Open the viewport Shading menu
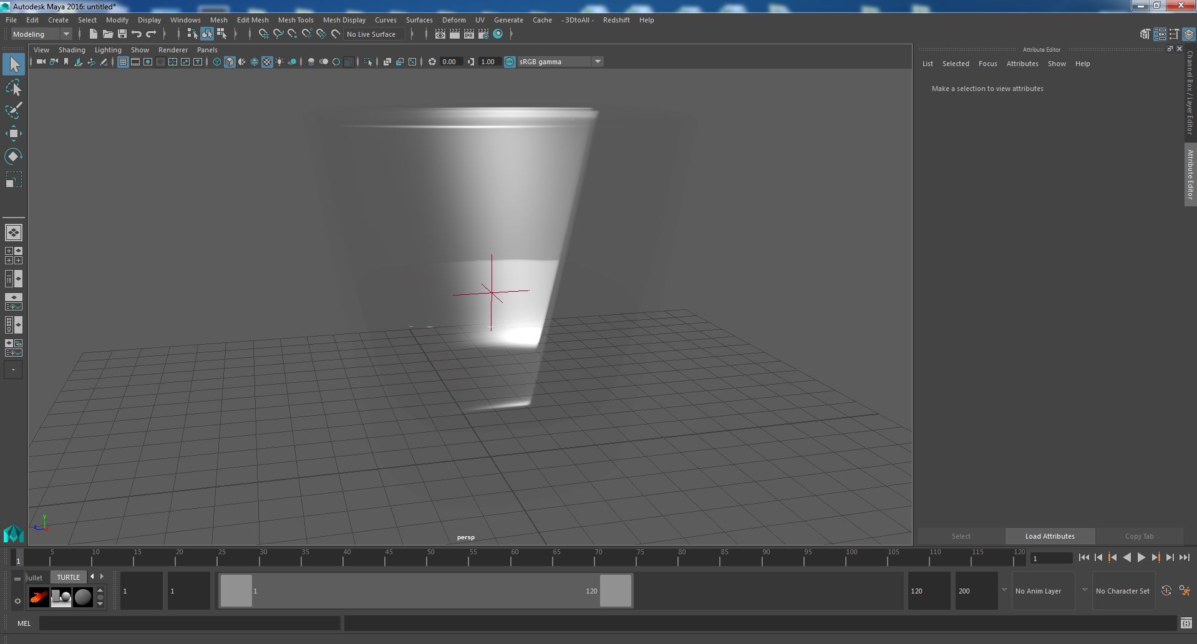1197x644 pixels. point(72,50)
